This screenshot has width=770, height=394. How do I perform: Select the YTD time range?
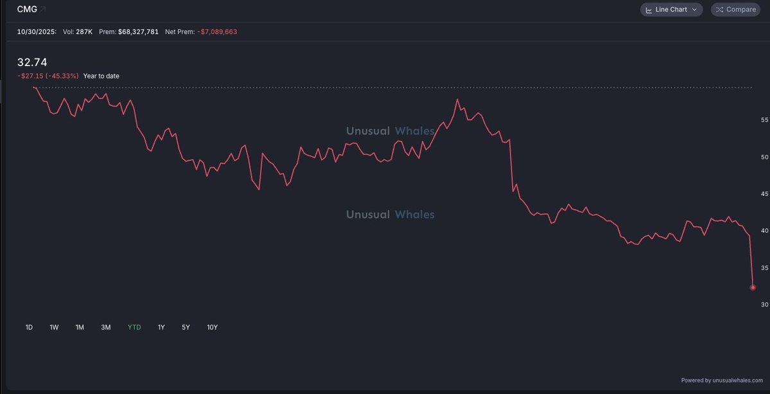tap(134, 327)
